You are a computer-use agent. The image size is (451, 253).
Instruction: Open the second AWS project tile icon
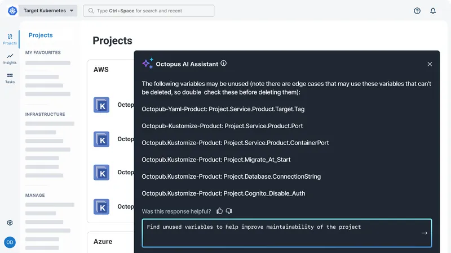(x=101, y=139)
